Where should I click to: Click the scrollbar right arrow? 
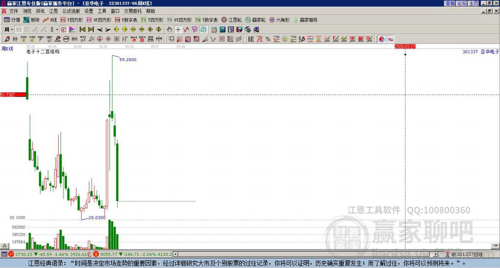(x=436, y=254)
